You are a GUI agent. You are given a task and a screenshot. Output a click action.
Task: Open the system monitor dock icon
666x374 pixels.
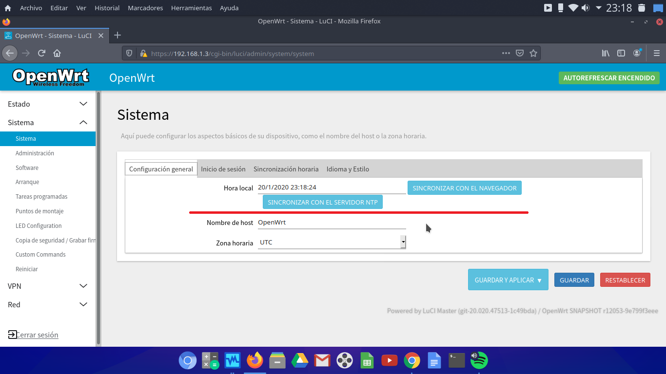[x=233, y=360]
